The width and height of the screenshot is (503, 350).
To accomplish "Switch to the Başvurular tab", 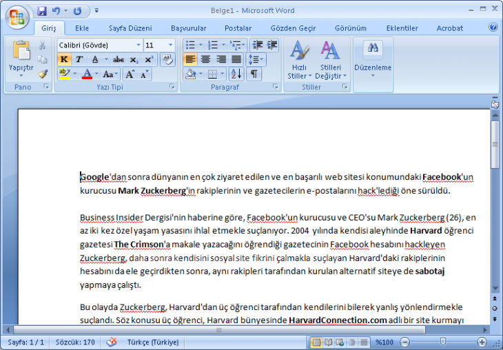I will (x=189, y=28).
